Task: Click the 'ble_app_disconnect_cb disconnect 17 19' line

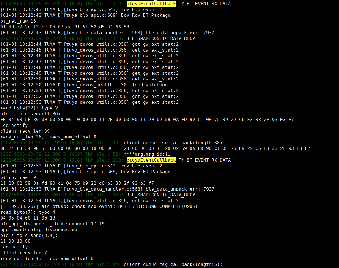Action: [52, 224]
